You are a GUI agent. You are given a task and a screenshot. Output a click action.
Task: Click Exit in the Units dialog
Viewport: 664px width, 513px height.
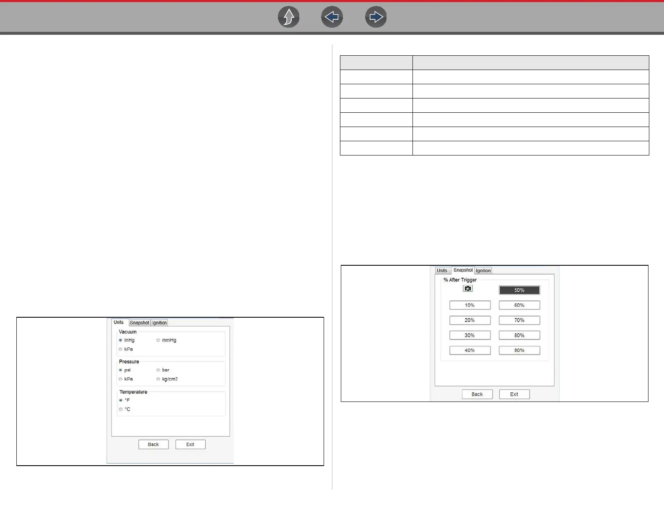[x=190, y=445]
